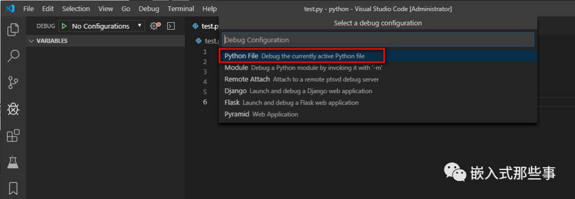Open the Source Control view icon
The image size is (575, 199).
point(13,83)
